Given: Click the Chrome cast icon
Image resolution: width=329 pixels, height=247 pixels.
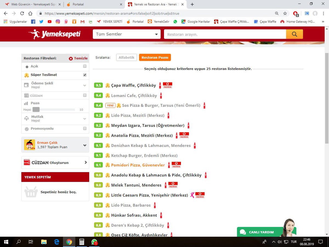Looking at the screenshot, I should click(307, 13).
